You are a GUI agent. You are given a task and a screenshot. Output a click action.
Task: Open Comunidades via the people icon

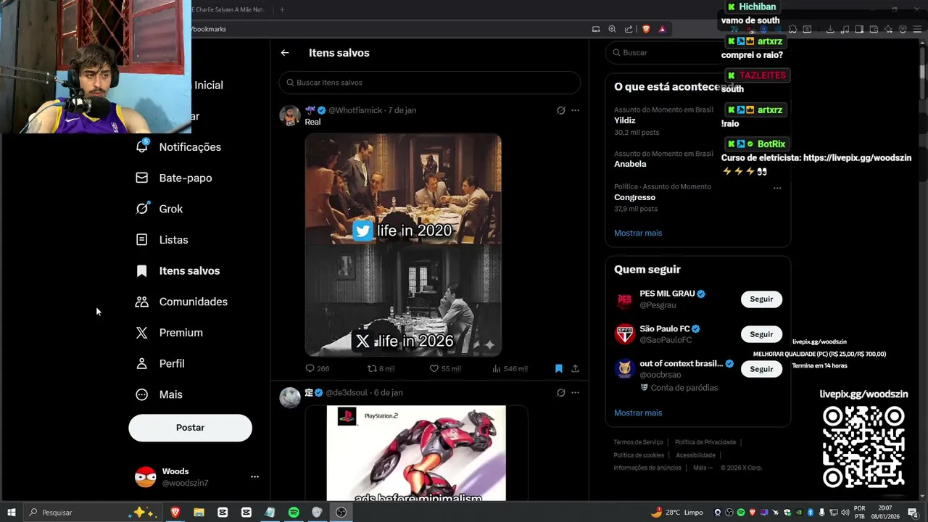(142, 302)
